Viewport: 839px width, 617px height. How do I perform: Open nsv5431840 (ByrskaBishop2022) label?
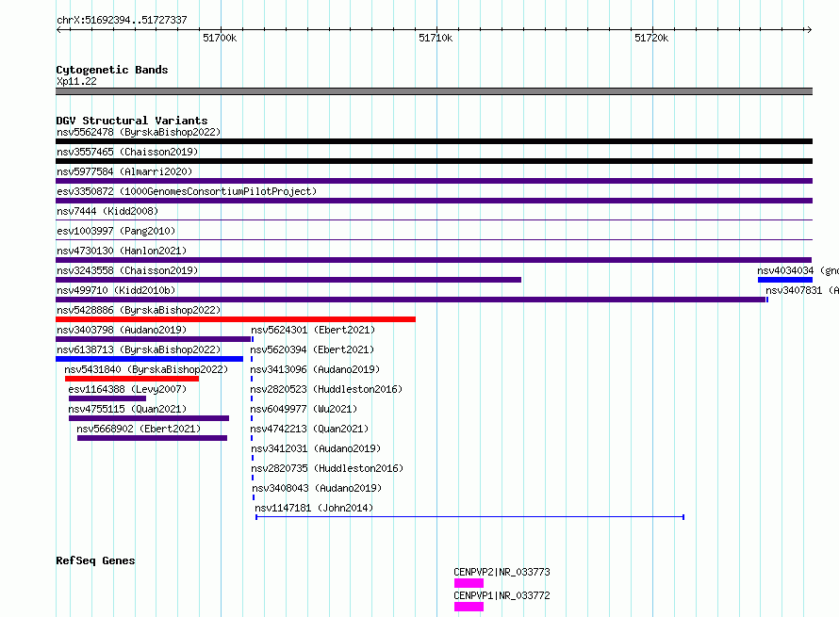(x=146, y=369)
